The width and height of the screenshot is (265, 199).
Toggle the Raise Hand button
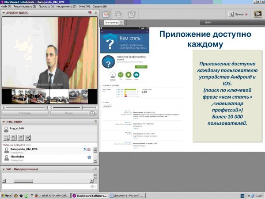pyautogui.click(x=21, y=138)
